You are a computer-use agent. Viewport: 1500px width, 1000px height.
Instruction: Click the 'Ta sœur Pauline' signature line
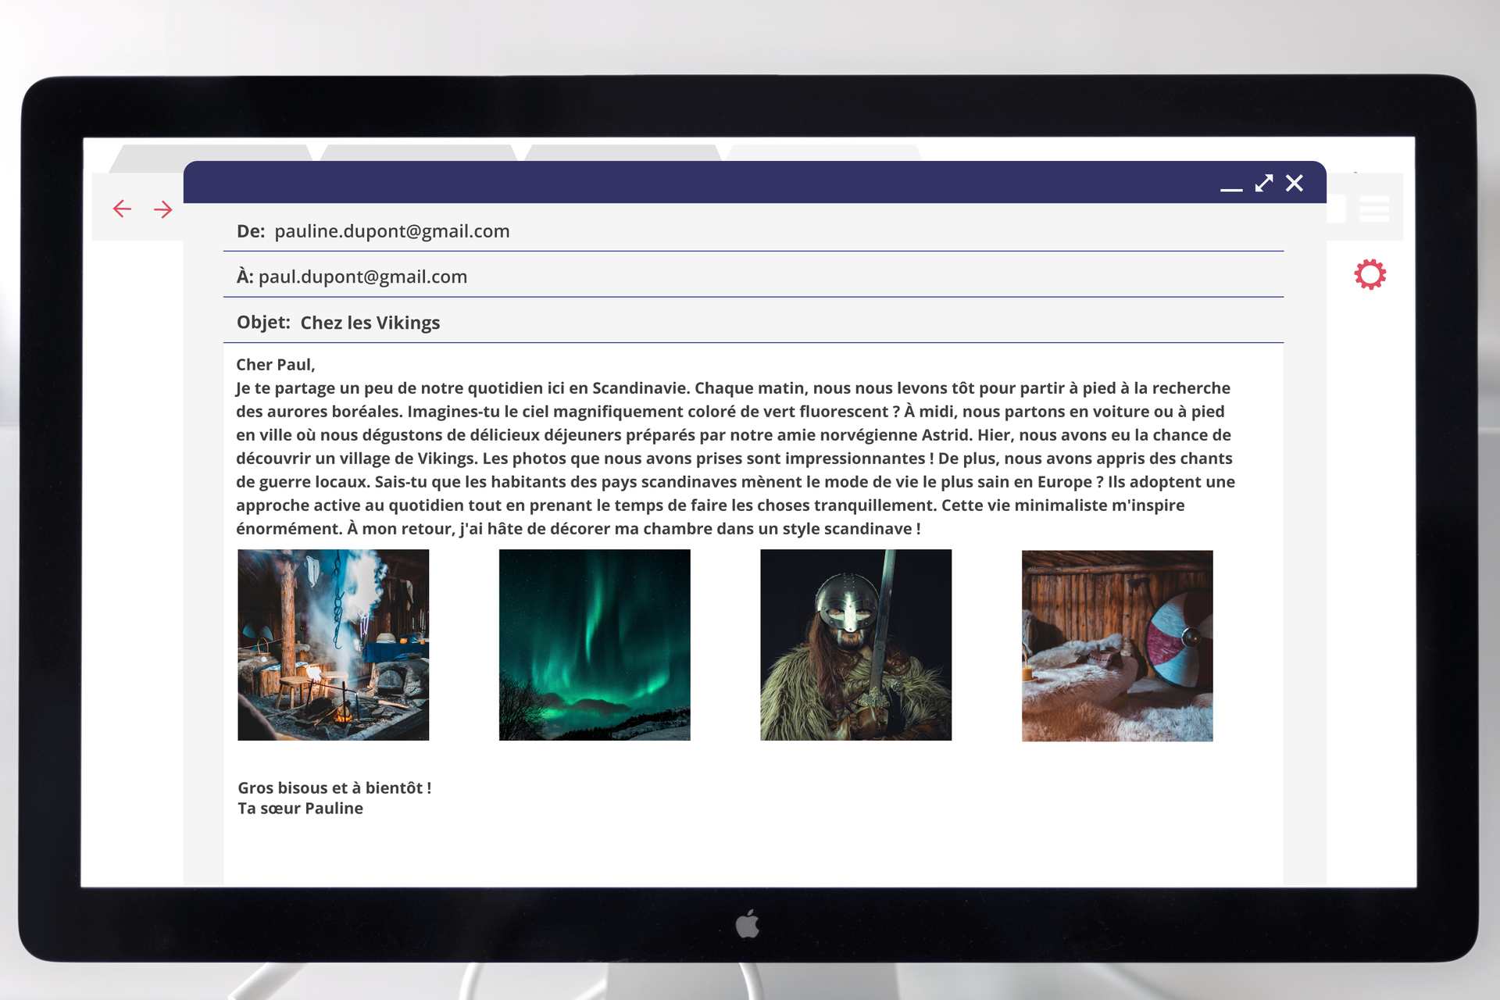pyautogui.click(x=301, y=809)
